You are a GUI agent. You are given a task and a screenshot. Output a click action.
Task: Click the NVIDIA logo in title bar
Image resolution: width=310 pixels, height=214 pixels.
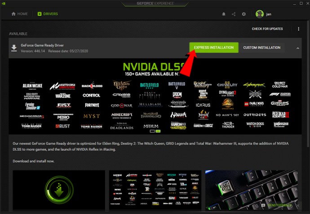(3, 3)
